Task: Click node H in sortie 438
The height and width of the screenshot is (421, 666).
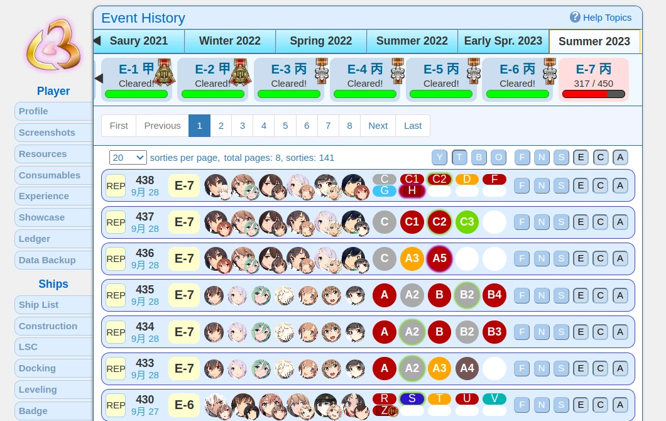Action: (412, 191)
